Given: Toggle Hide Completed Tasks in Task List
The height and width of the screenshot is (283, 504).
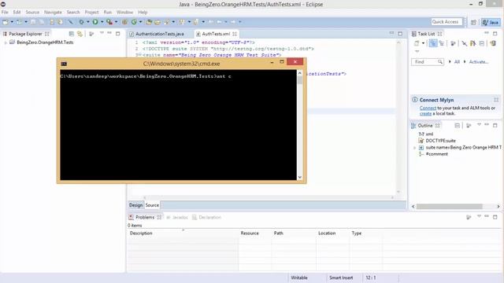Looking at the screenshot, I should pos(465,43).
